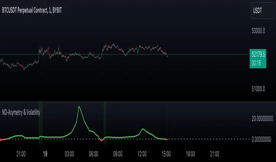Click the 0.00000000 indicator scale label

pos(261,139)
